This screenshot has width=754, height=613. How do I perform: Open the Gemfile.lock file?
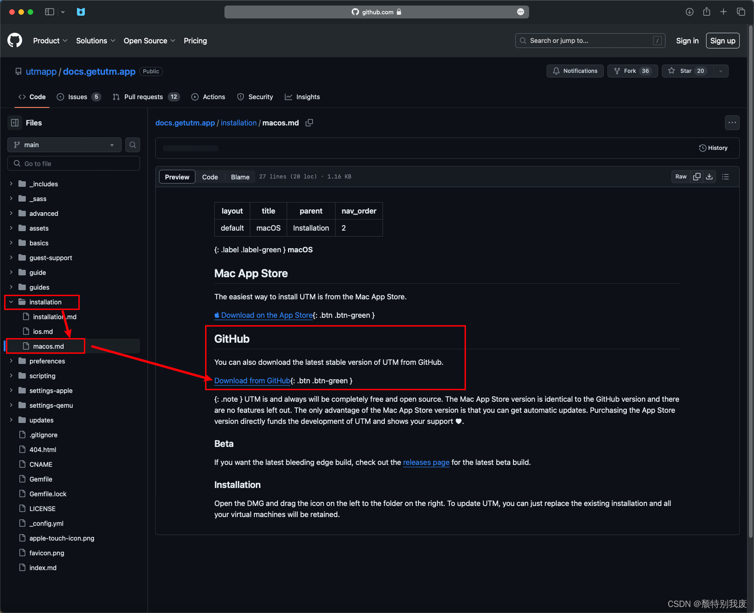48,494
